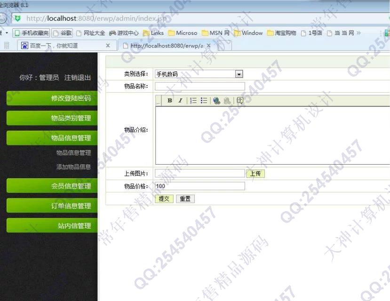Viewport: 390px width, 301px height.
Task: Click the 重置 reset button
Action: coord(185,199)
